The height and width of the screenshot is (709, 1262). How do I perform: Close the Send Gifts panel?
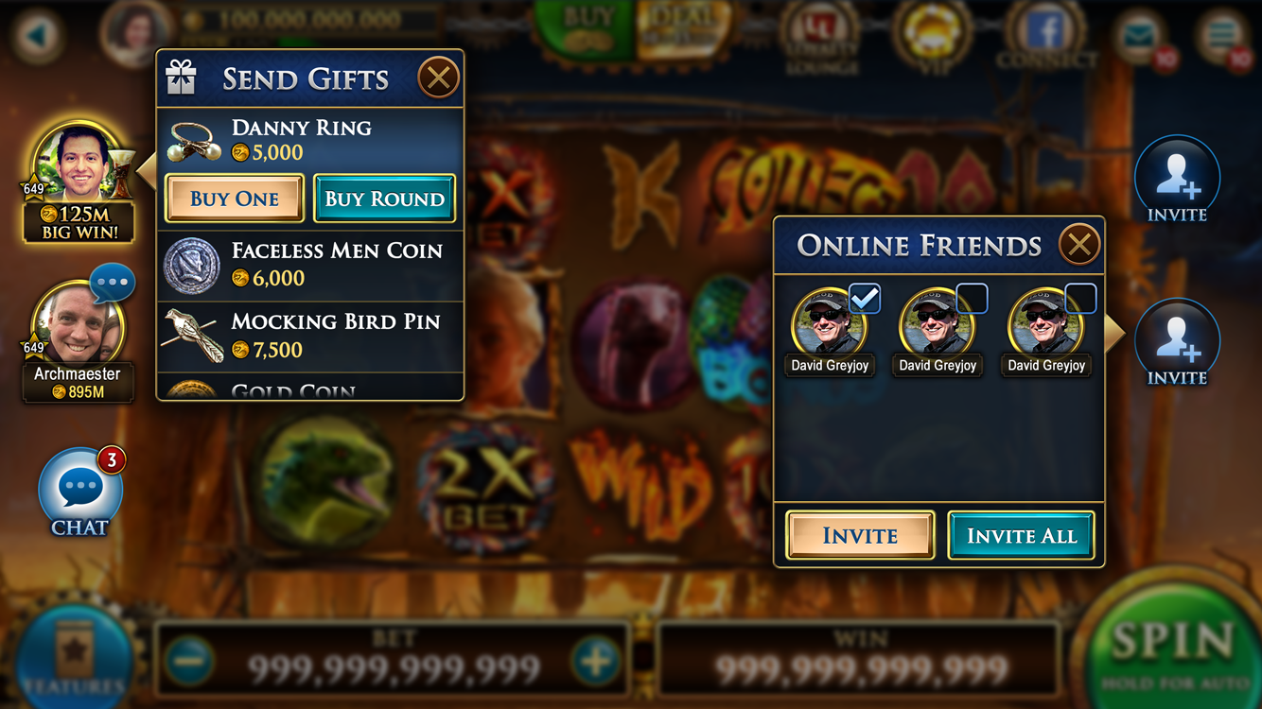tap(438, 78)
